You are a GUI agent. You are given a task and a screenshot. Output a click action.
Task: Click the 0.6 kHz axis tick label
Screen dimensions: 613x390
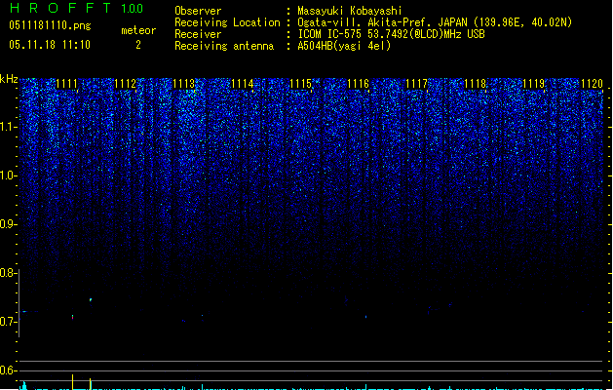click(x=8, y=370)
